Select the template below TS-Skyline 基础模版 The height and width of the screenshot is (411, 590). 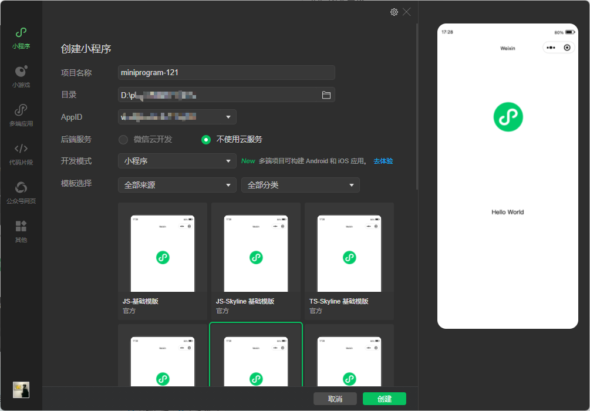349,355
